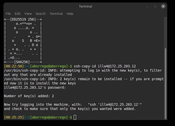The height and width of the screenshot is (126, 175).
Task: Open the View menu
Action: 28,14
